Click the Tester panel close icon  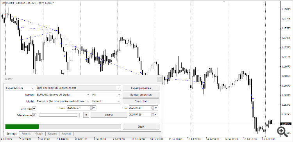pyautogui.click(x=159, y=79)
